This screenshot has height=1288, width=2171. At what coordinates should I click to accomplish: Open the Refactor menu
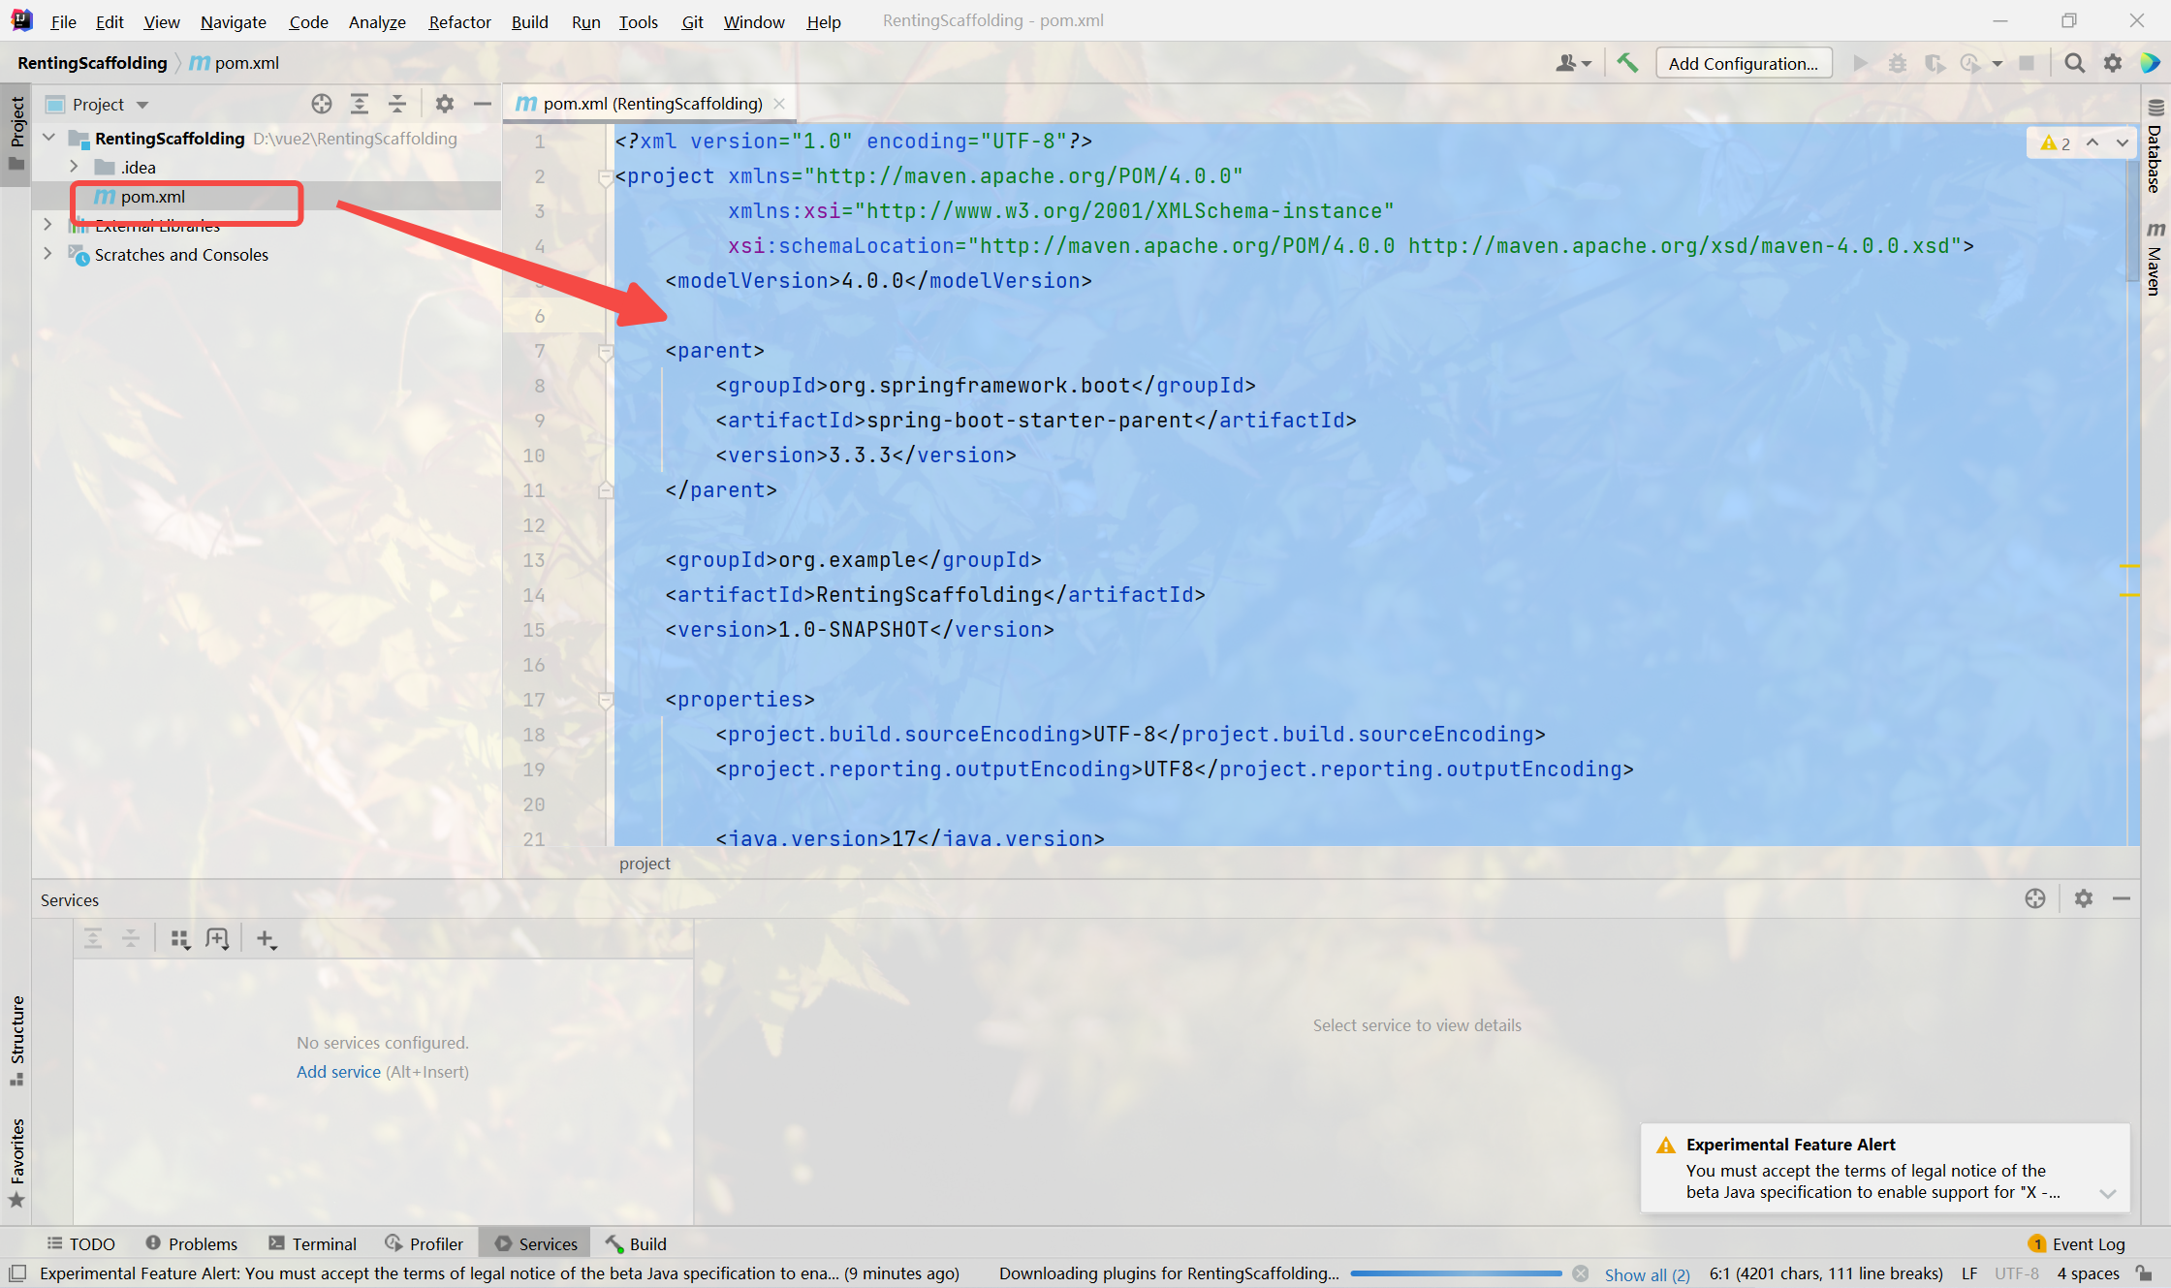tap(460, 21)
